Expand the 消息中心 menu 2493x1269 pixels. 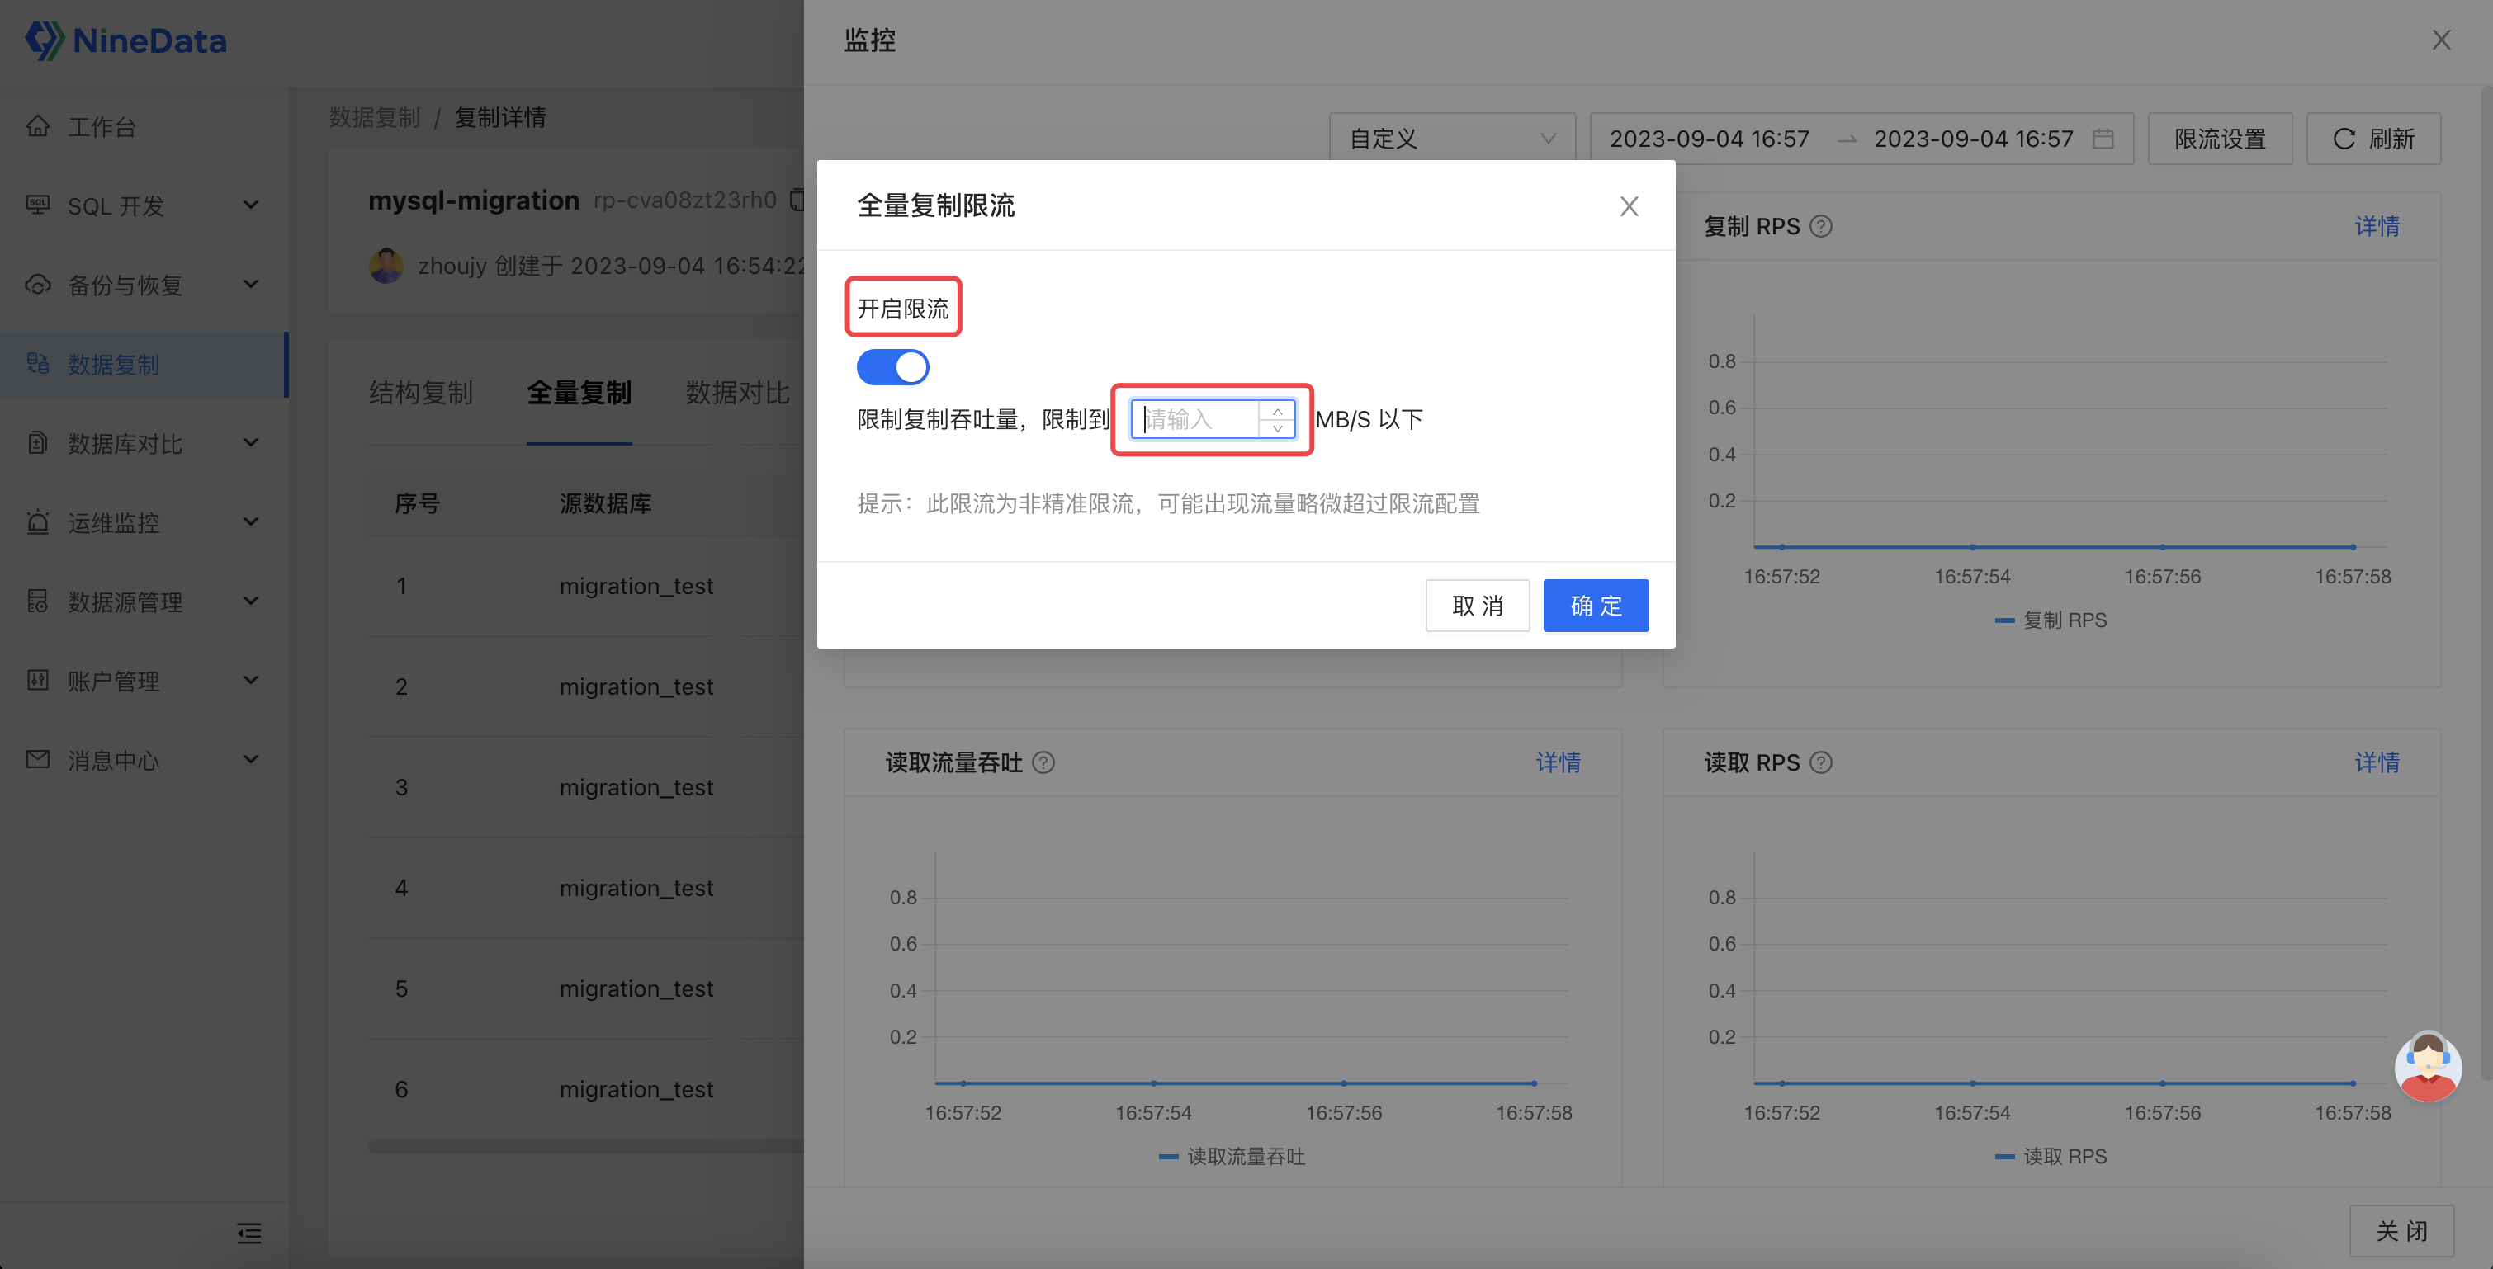point(251,759)
